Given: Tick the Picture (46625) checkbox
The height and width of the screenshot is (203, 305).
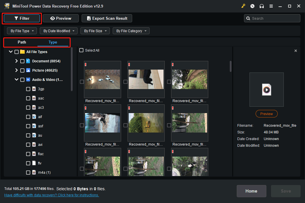Looking at the screenshot, I should 22,70.
